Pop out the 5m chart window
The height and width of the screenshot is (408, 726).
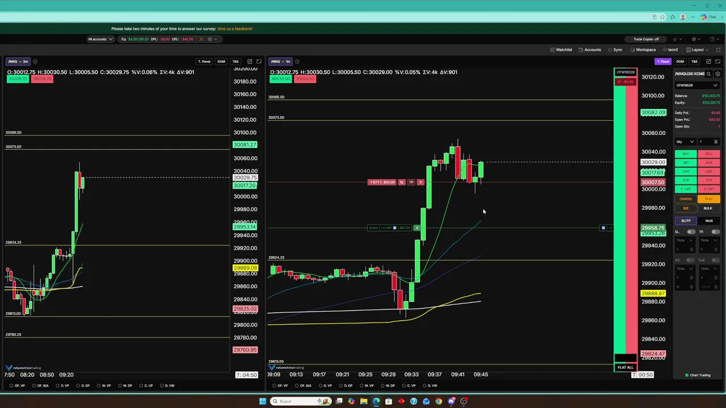click(250, 61)
